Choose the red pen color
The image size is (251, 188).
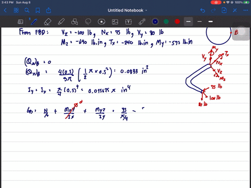pyautogui.click(x=177, y=21)
